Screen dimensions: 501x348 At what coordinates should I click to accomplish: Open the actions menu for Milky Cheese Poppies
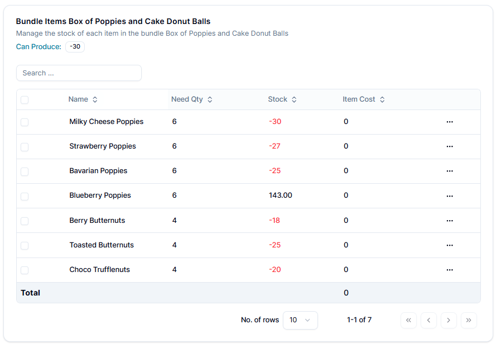coord(450,122)
